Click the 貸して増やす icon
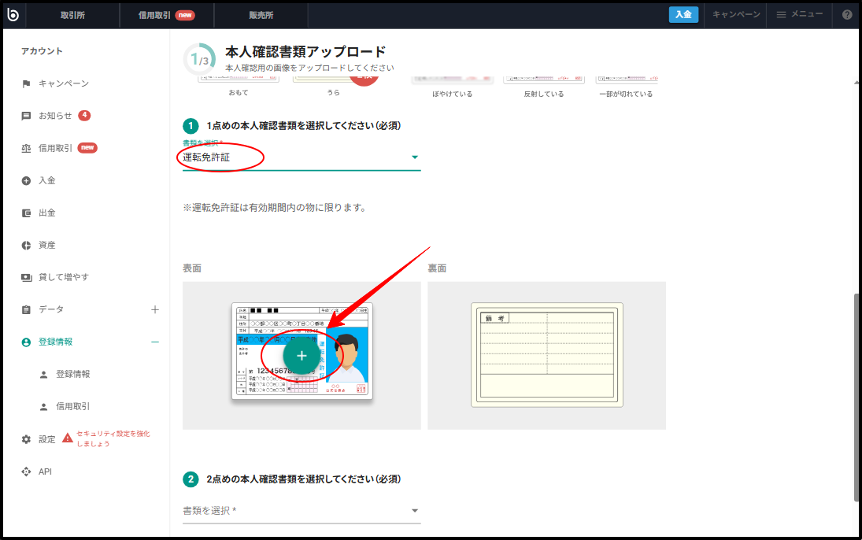862x540 pixels. [26, 278]
